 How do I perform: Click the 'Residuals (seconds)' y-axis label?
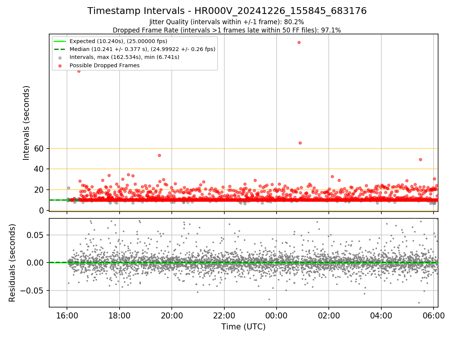(x=12, y=263)
